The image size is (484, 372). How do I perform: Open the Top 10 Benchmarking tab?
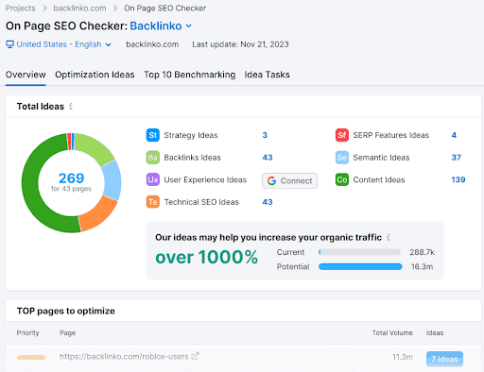[x=190, y=75]
